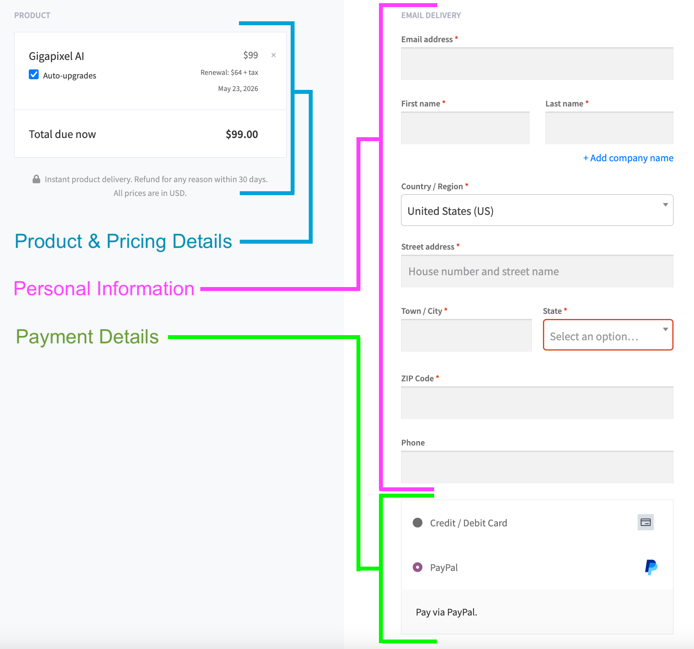The image size is (694, 649).
Task: Focus the Last name field
Action: tap(609, 128)
